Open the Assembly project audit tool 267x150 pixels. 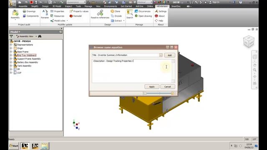coord(15,15)
